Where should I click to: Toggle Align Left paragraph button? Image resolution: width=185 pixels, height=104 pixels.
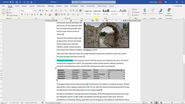pos(56,14)
